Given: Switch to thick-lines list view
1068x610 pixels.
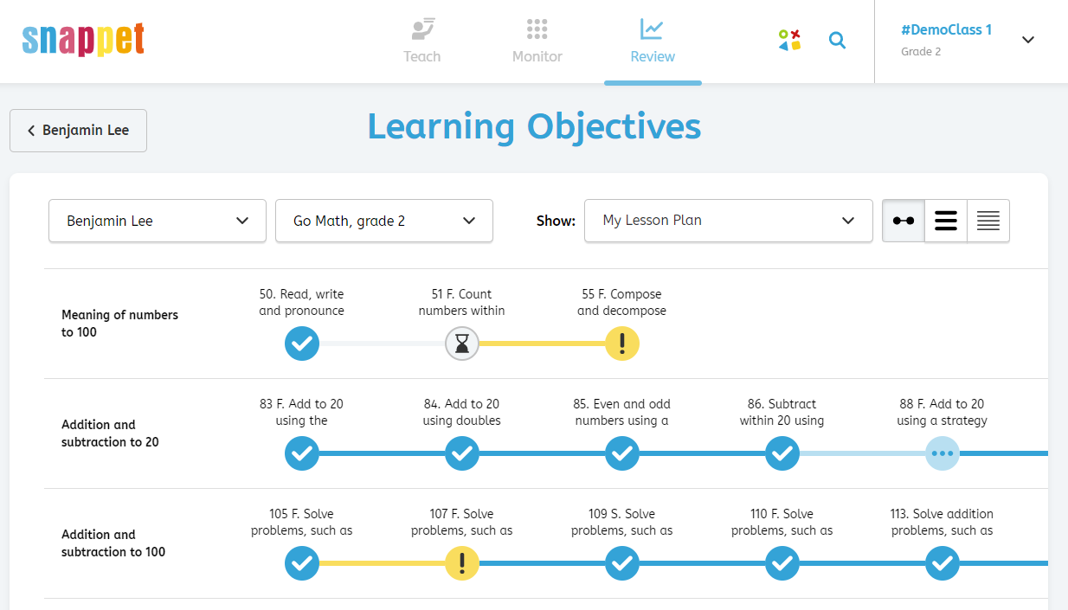Looking at the screenshot, I should [x=946, y=221].
